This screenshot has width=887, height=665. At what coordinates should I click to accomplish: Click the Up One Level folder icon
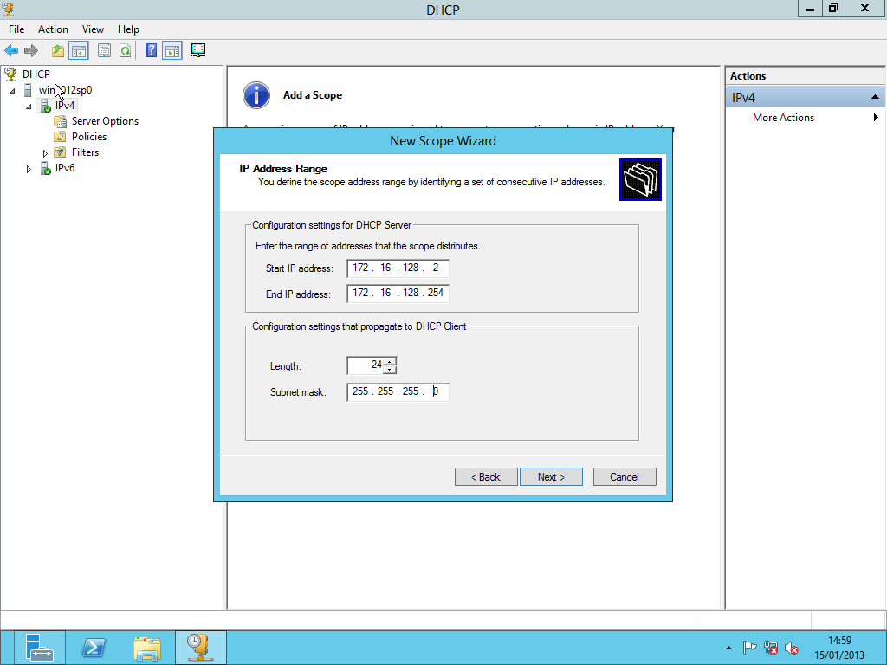coord(58,51)
